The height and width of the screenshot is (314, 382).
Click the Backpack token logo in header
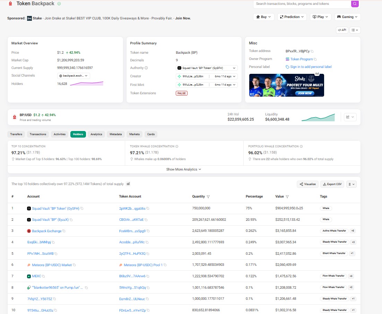[10, 4]
